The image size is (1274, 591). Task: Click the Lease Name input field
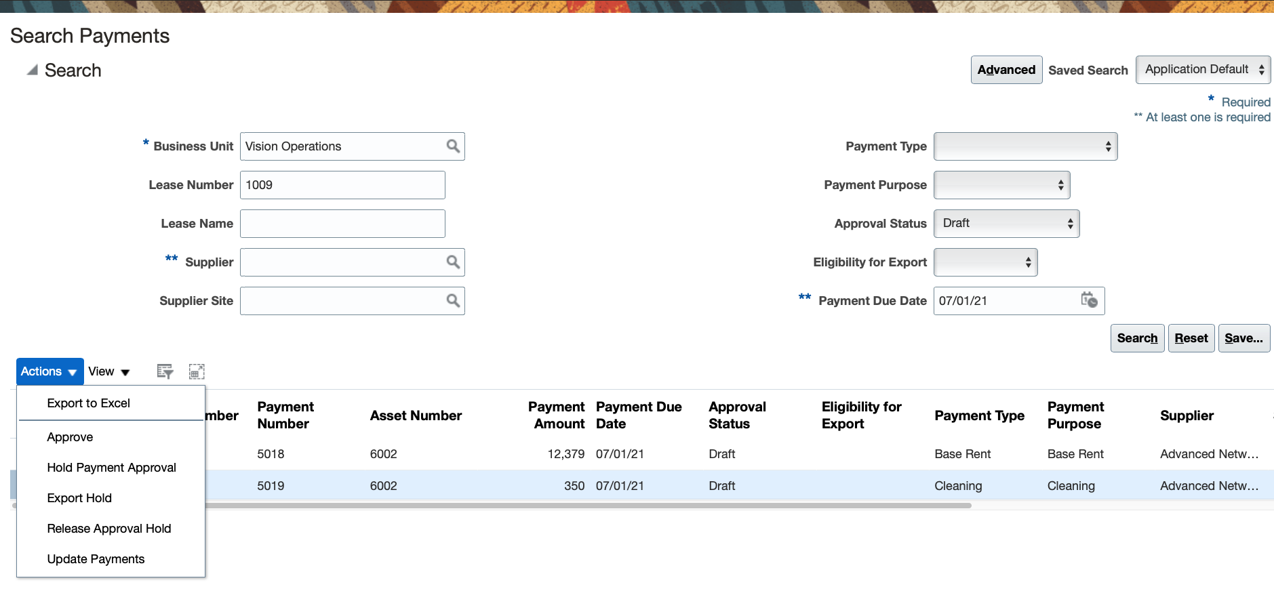click(342, 224)
